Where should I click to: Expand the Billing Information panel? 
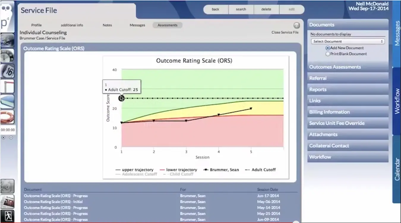tap(329, 112)
